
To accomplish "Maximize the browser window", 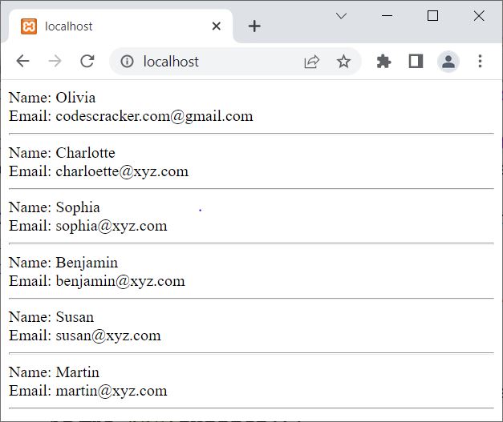I will pos(432,16).
